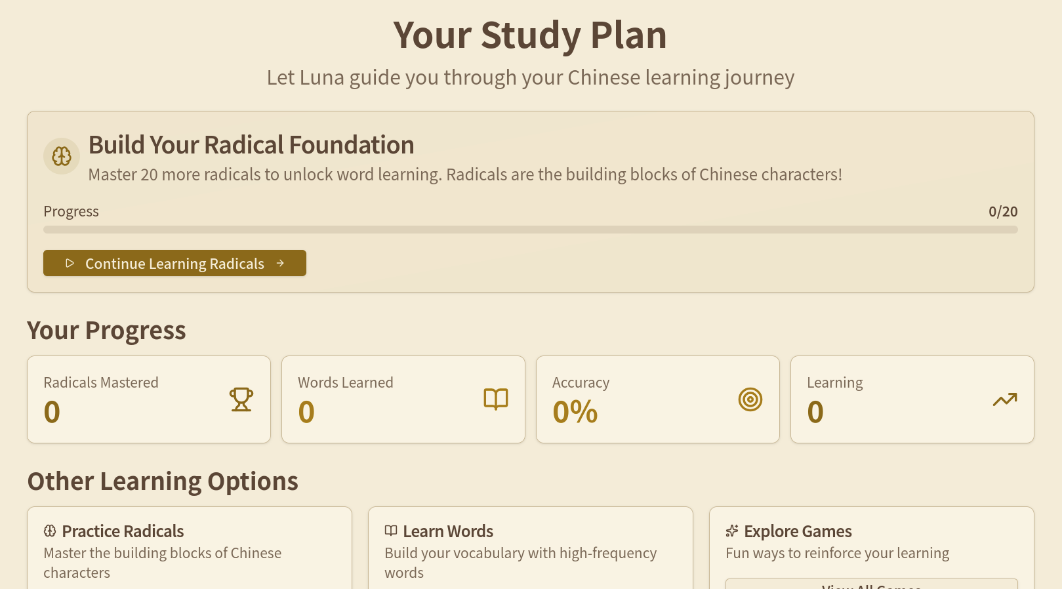
Task: Click the small brain icon beside Practice Radicals
Action: (50, 531)
